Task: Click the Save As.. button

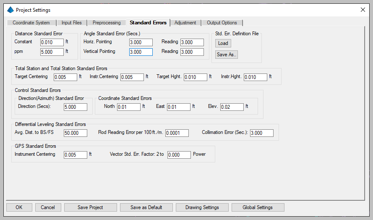Action: (226, 55)
